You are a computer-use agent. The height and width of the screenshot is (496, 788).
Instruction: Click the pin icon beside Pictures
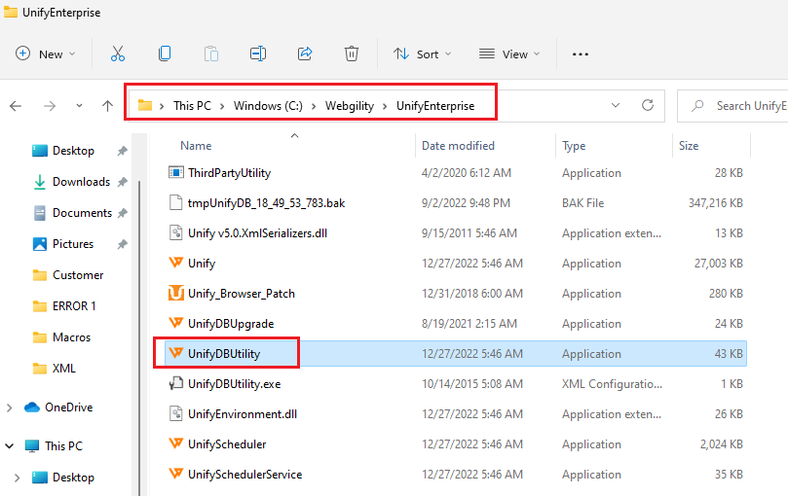122,244
